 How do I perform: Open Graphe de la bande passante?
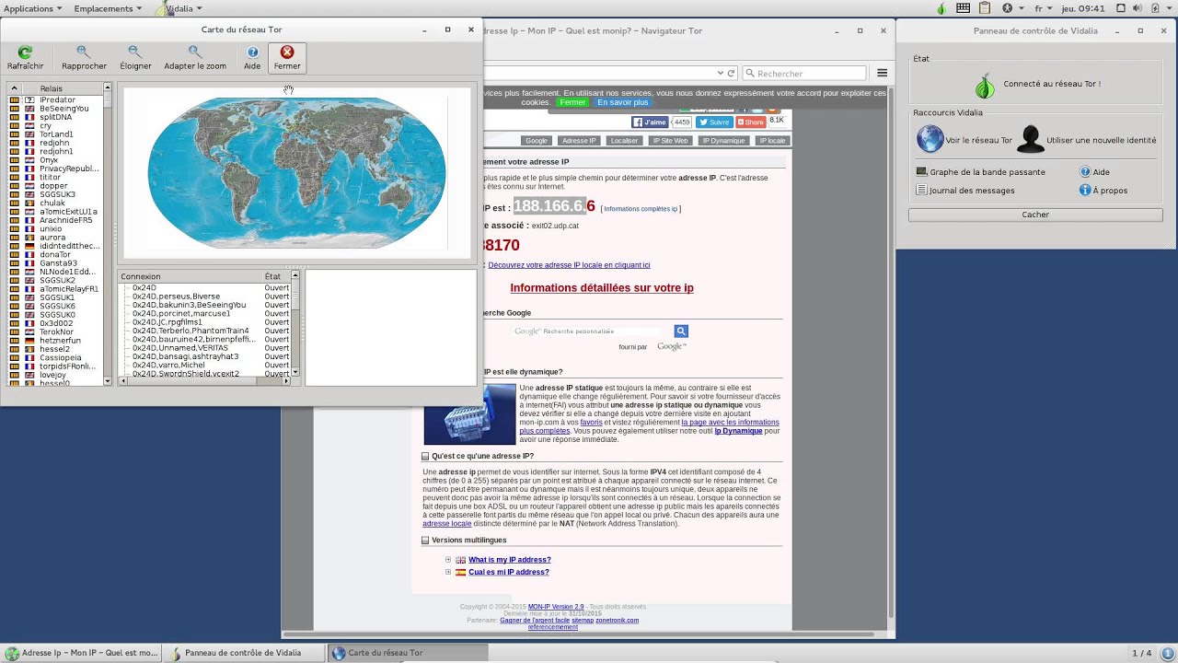(x=981, y=172)
